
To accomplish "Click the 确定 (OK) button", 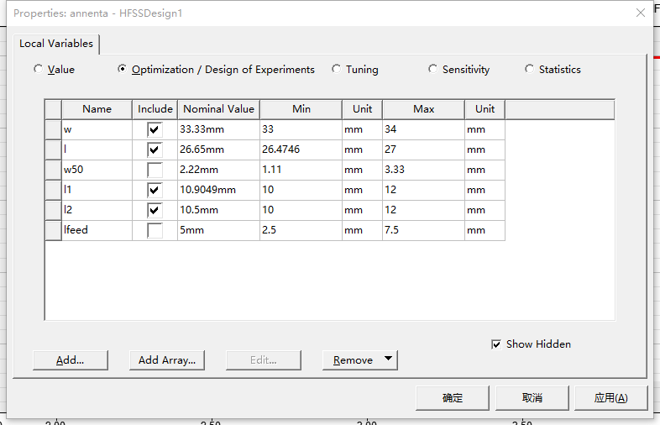I will pyautogui.click(x=452, y=398).
